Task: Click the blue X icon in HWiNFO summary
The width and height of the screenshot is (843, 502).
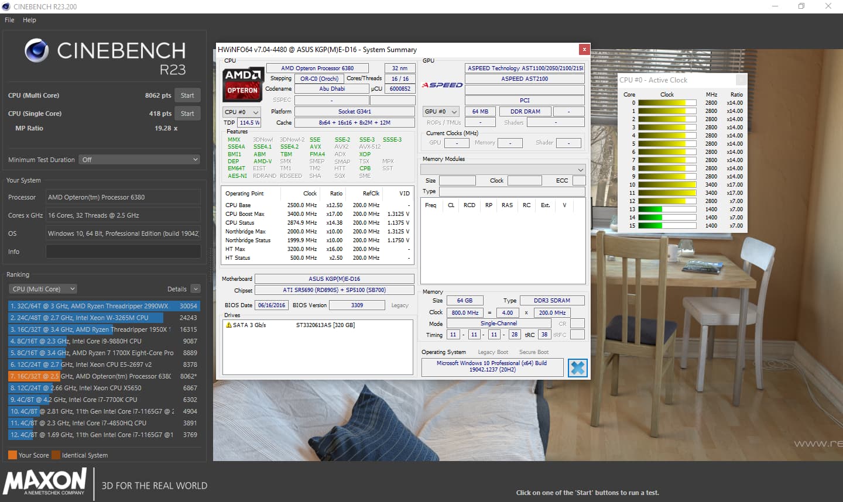Action: [x=577, y=367]
